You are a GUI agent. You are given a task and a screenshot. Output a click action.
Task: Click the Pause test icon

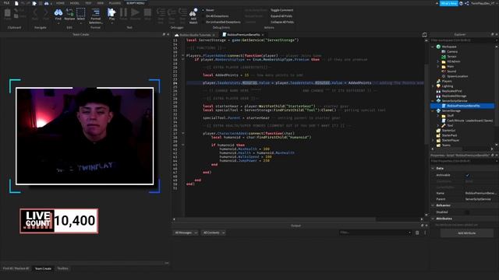[123, 12]
